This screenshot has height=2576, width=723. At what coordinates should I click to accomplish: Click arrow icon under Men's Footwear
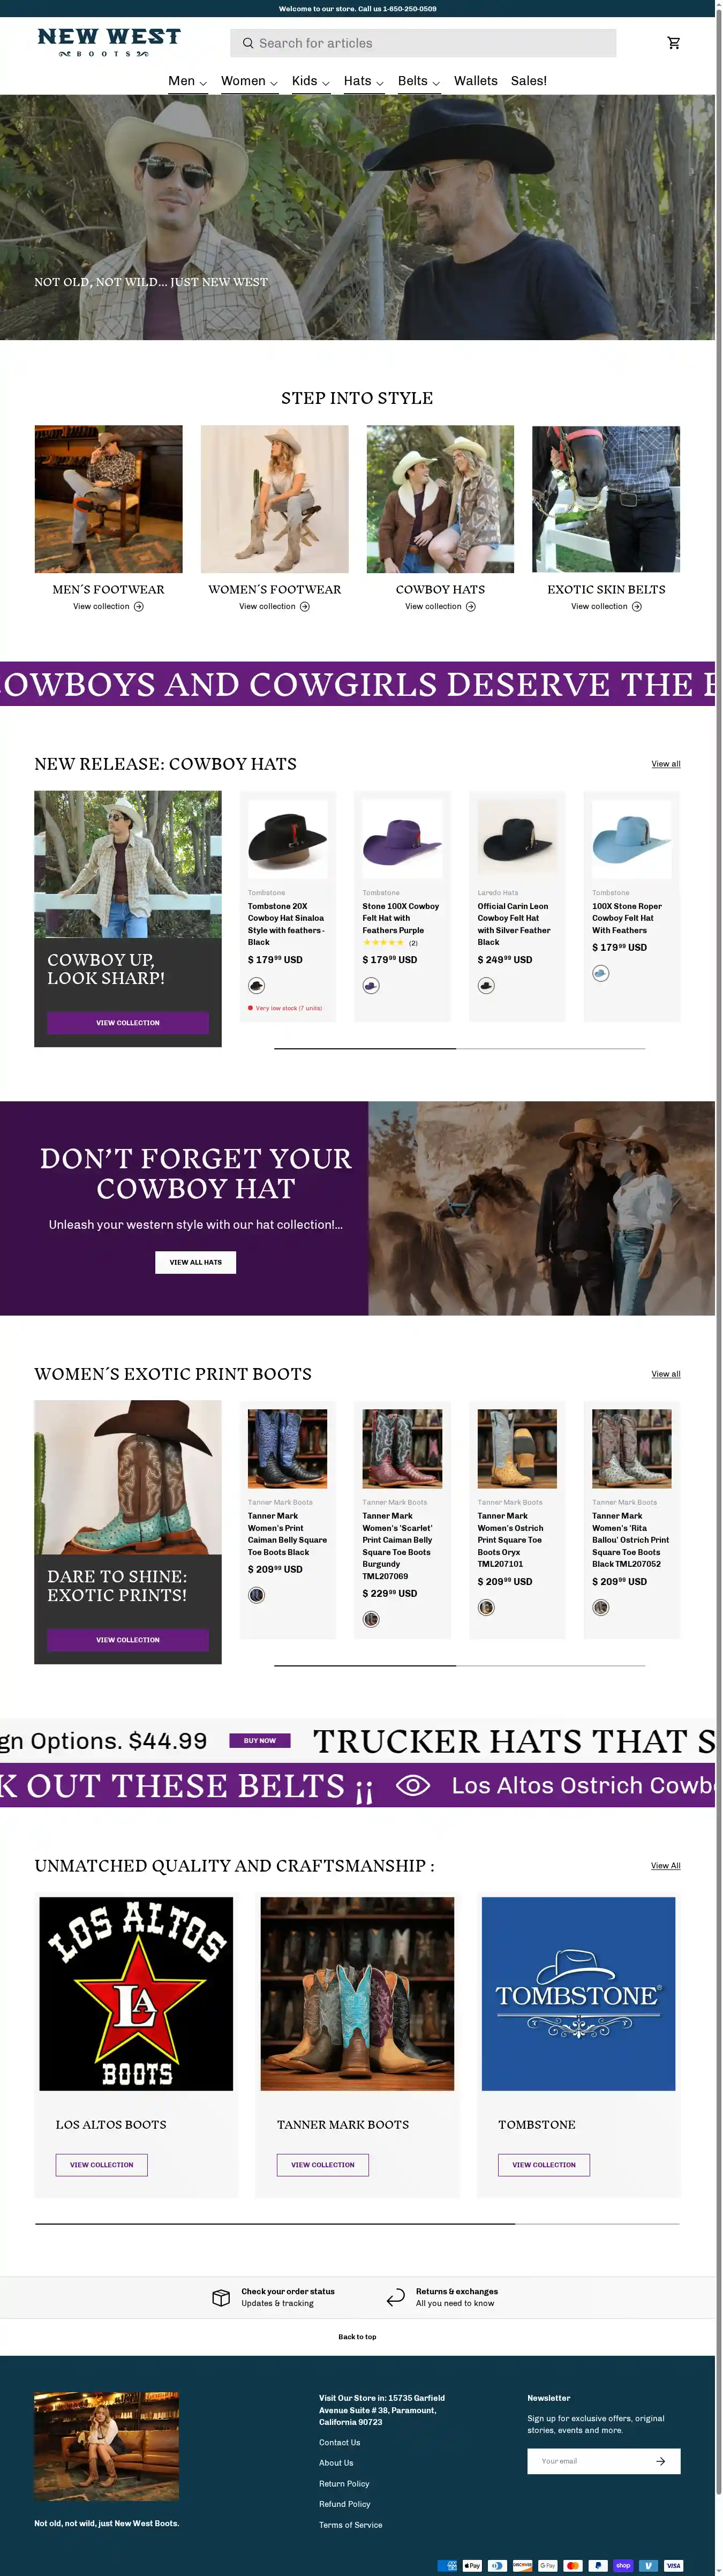click(139, 607)
